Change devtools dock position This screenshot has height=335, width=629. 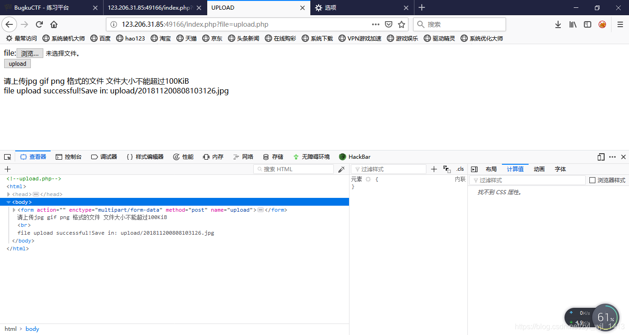click(x=601, y=157)
